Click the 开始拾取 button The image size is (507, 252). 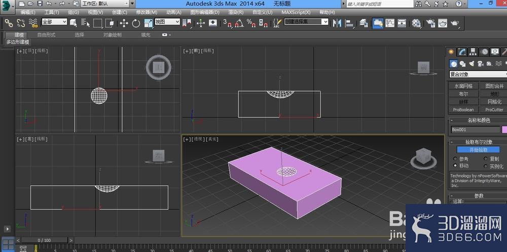[x=478, y=150]
